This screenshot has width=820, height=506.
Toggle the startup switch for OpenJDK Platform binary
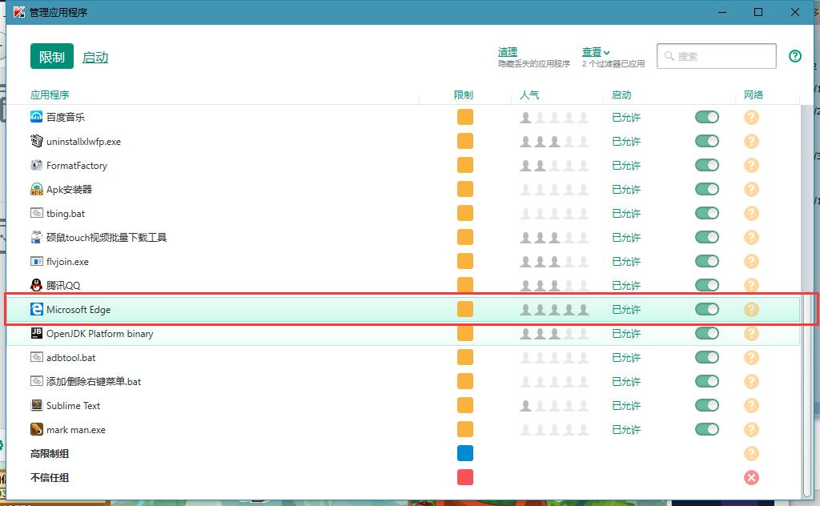[707, 334]
